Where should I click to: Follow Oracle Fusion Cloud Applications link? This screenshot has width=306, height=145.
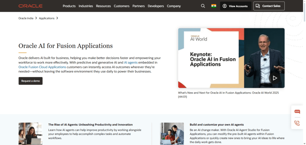click(42, 67)
